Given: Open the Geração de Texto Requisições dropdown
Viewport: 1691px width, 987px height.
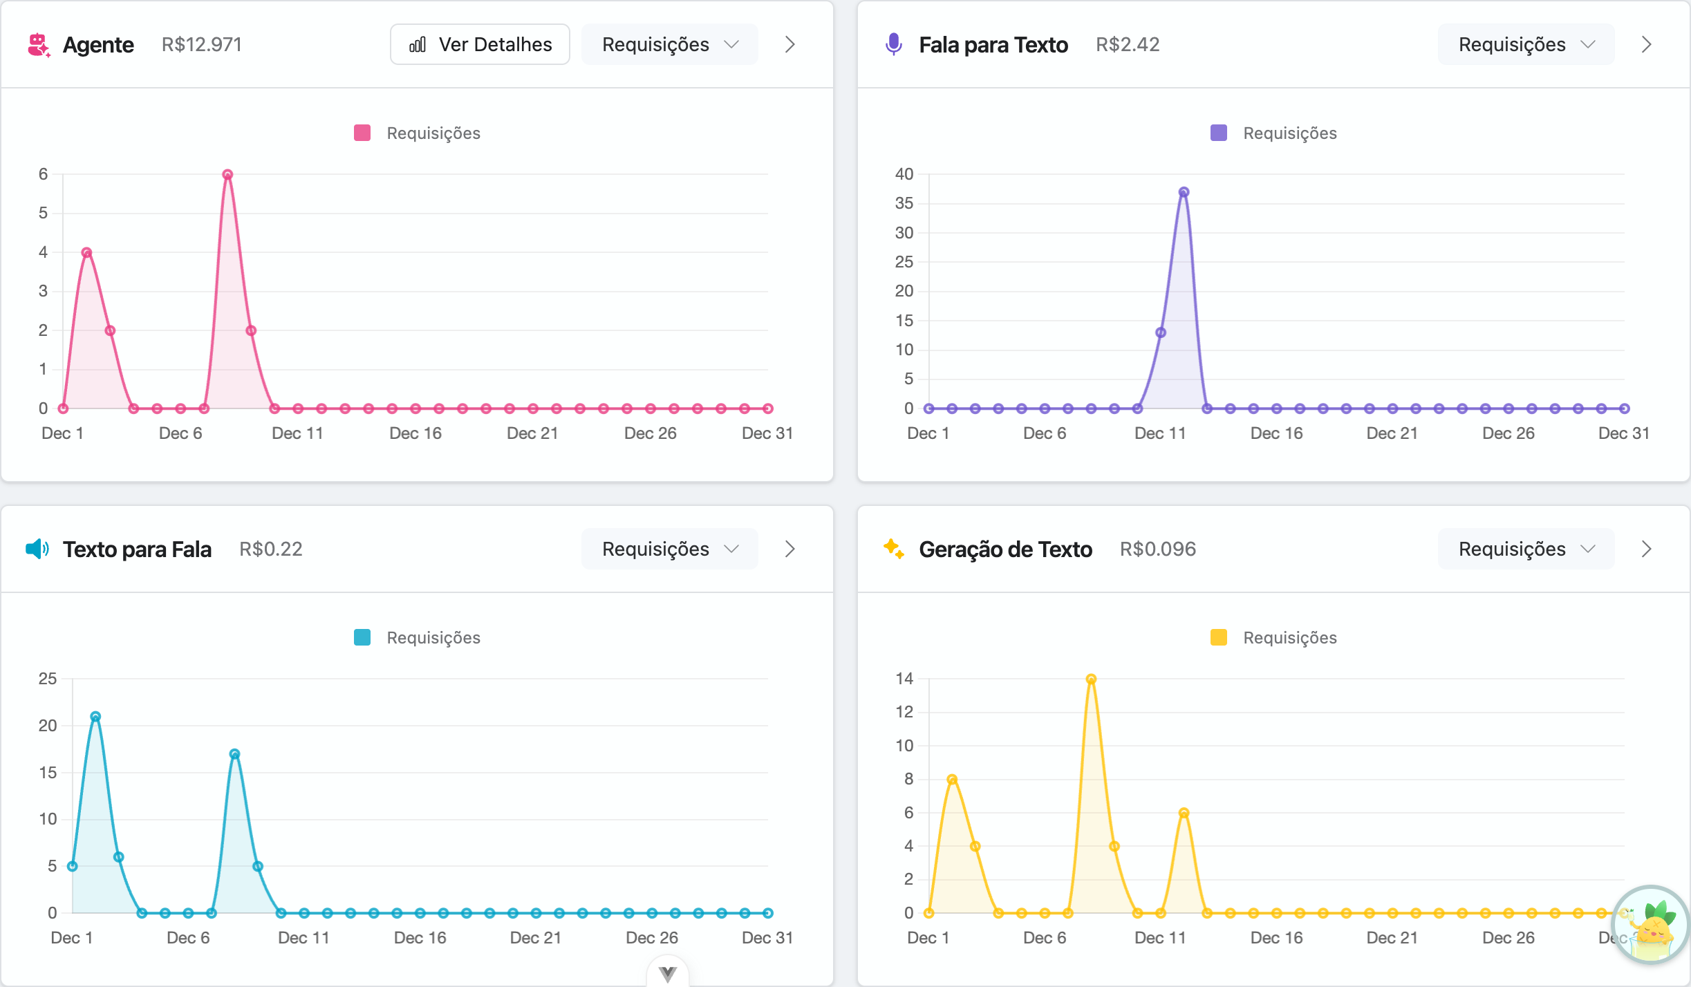Looking at the screenshot, I should click(1526, 549).
